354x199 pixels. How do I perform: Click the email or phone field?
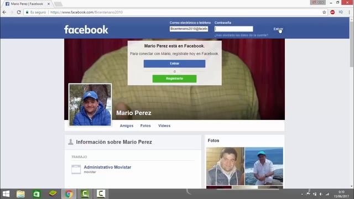[x=189, y=29]
